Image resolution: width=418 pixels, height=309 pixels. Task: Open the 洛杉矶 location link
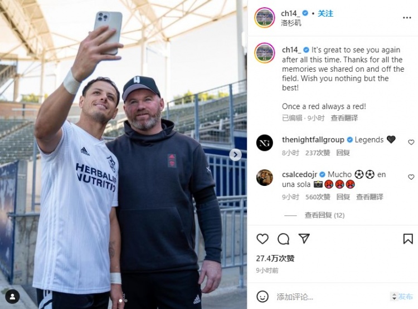[291, 23]
